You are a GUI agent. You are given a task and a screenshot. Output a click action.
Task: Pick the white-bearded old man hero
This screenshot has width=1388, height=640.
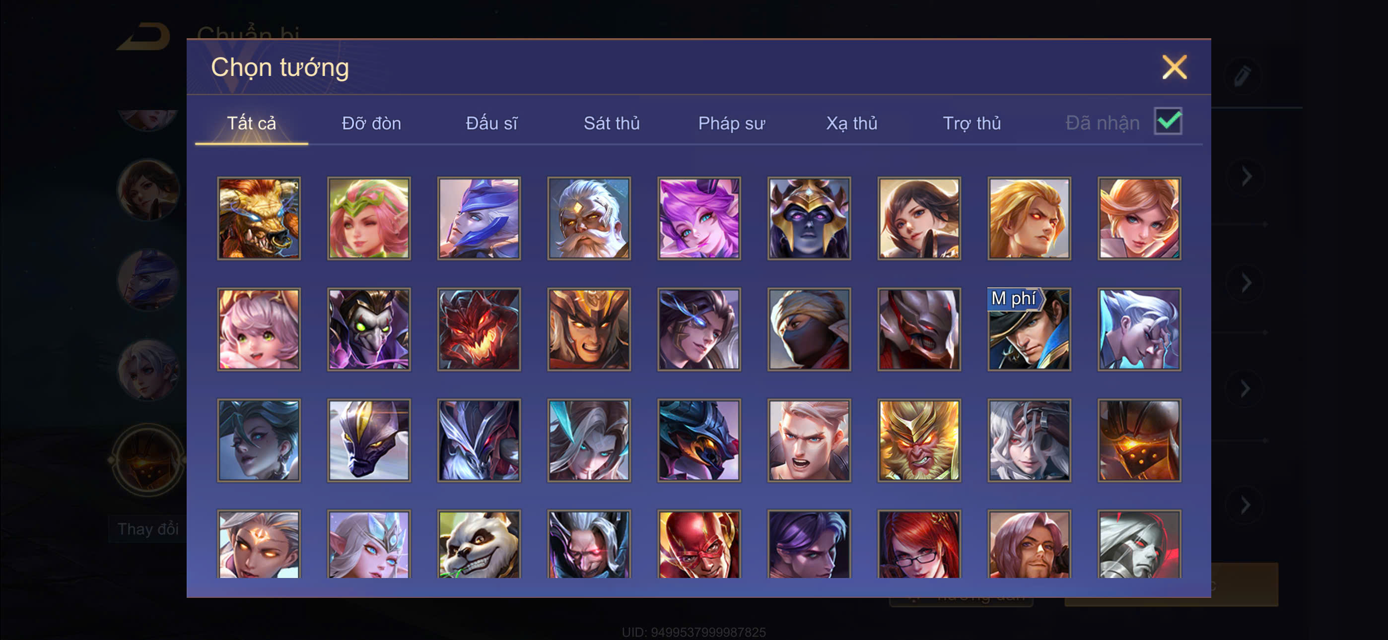[x=589, y=218]
